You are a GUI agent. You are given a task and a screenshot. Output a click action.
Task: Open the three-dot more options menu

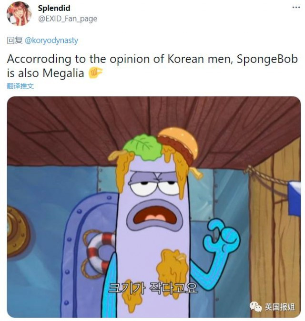pos(296,8)
